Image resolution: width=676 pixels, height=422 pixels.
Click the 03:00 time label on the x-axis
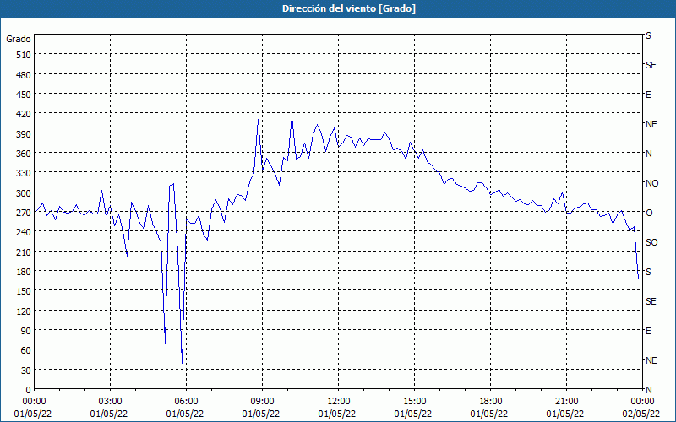click(x=111, y=402)
